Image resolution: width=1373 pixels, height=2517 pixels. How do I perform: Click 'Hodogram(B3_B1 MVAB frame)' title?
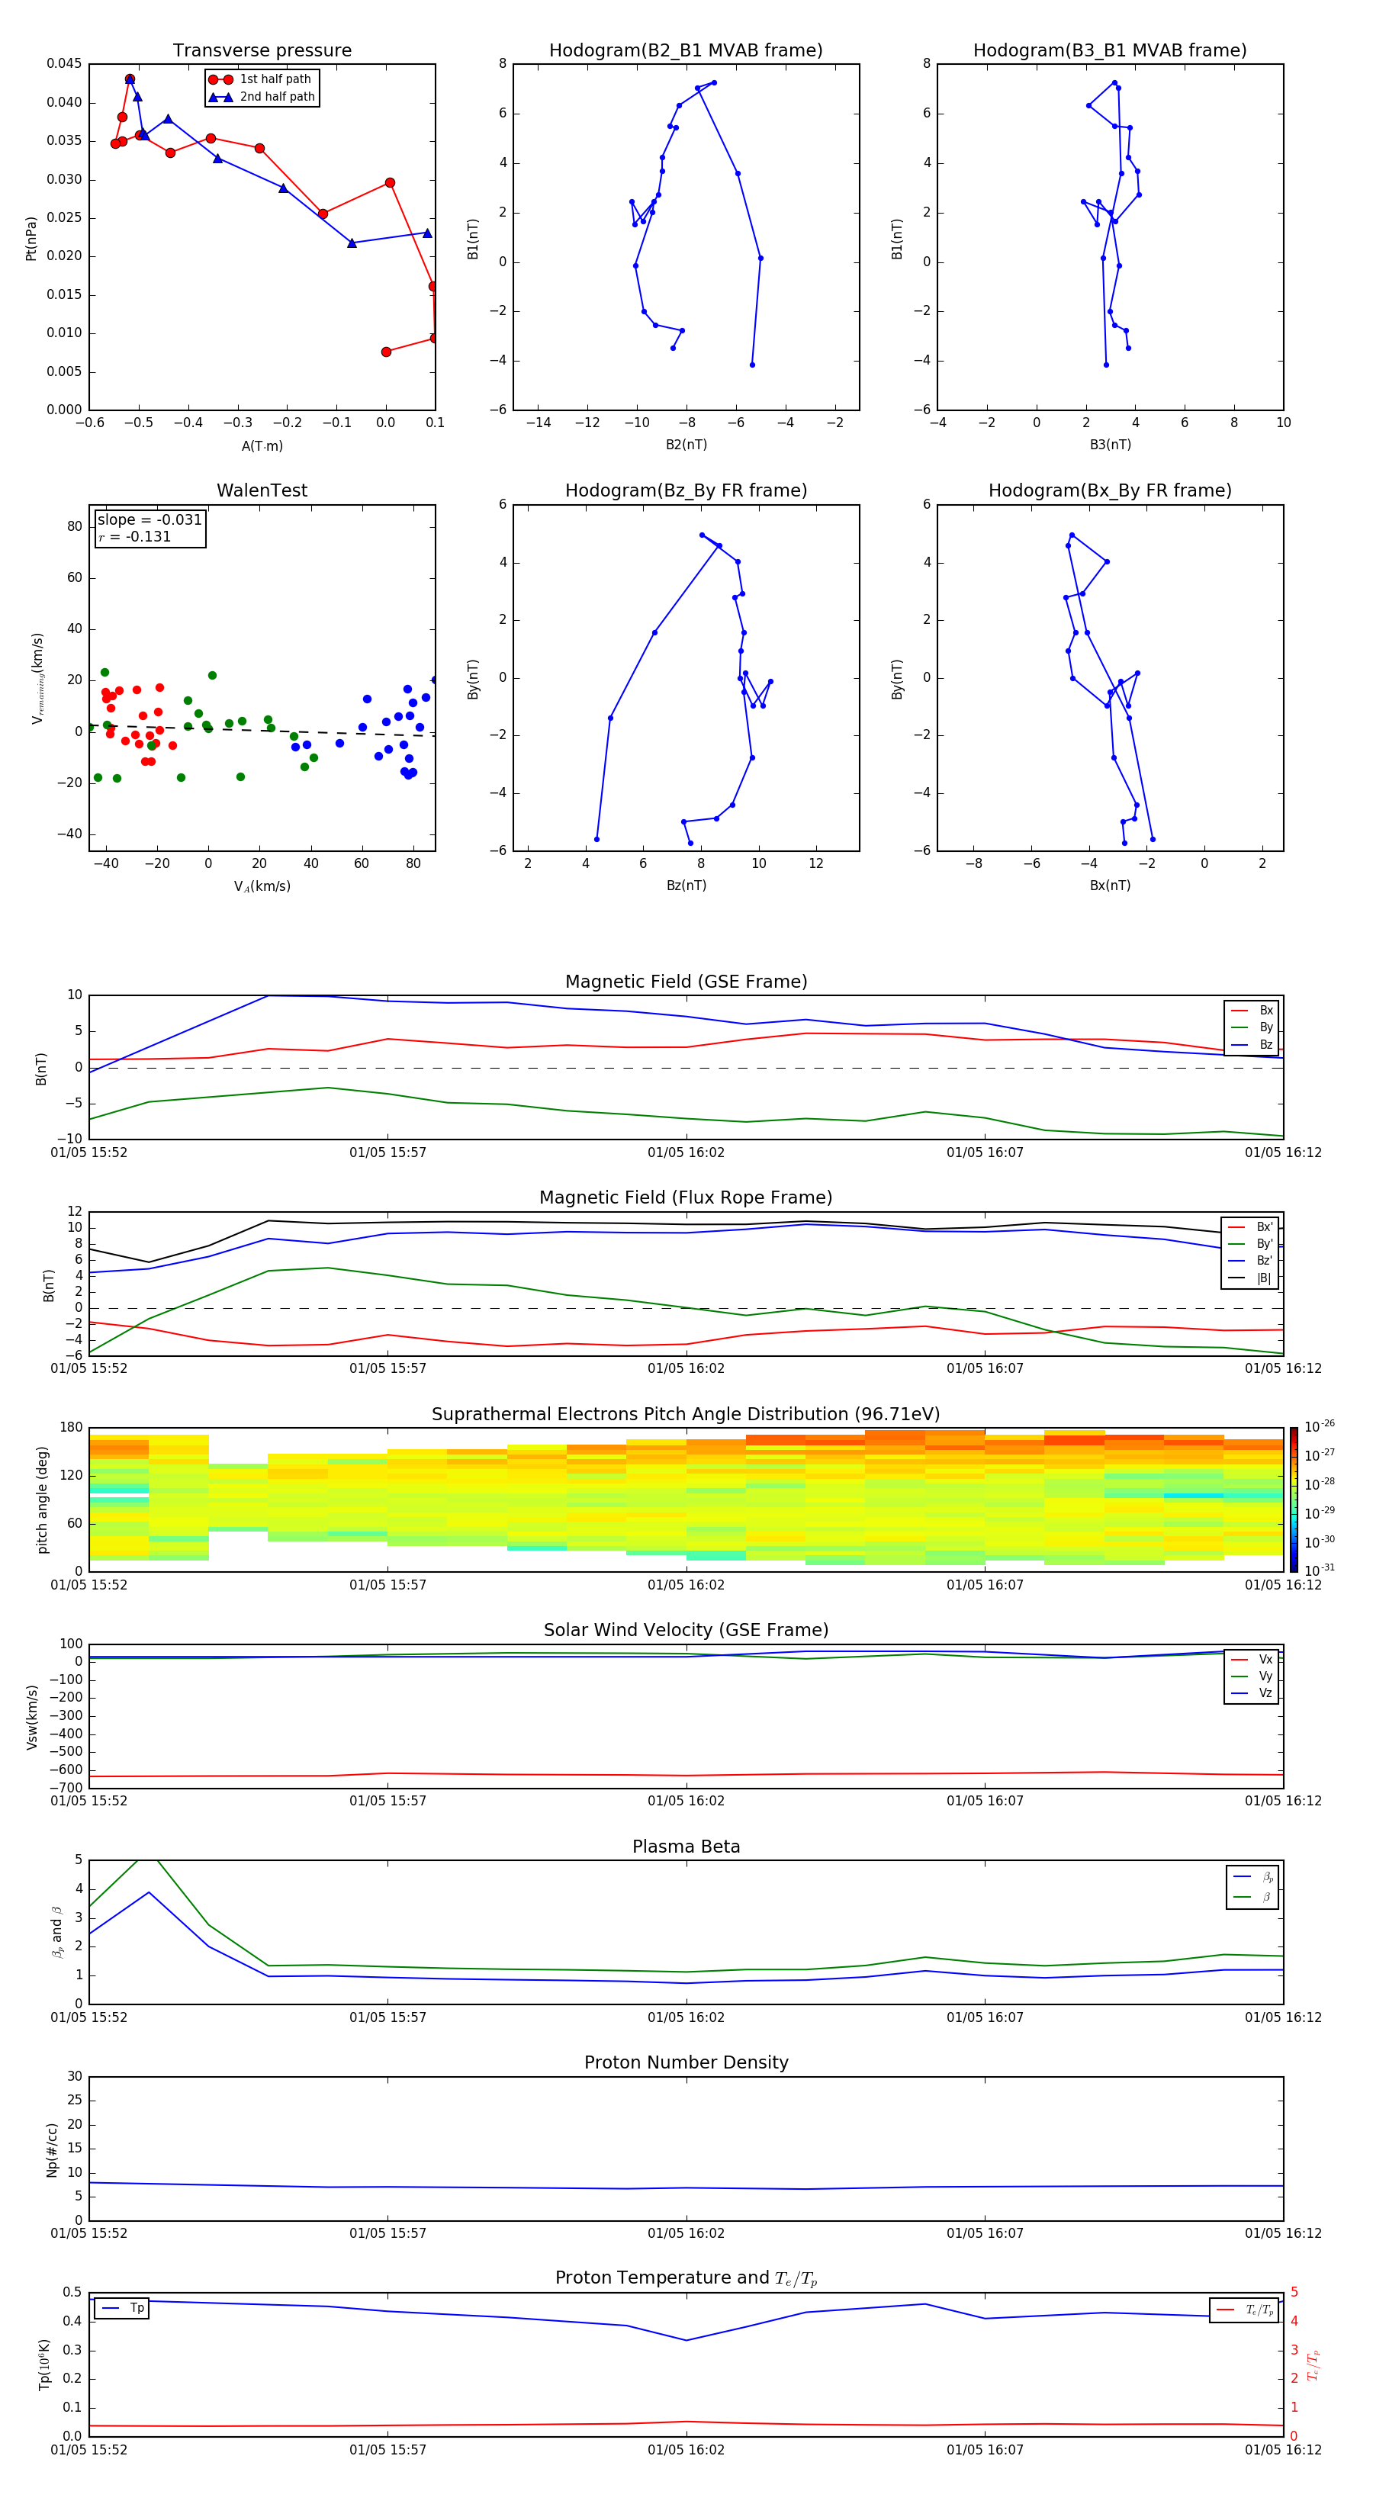1110,51
